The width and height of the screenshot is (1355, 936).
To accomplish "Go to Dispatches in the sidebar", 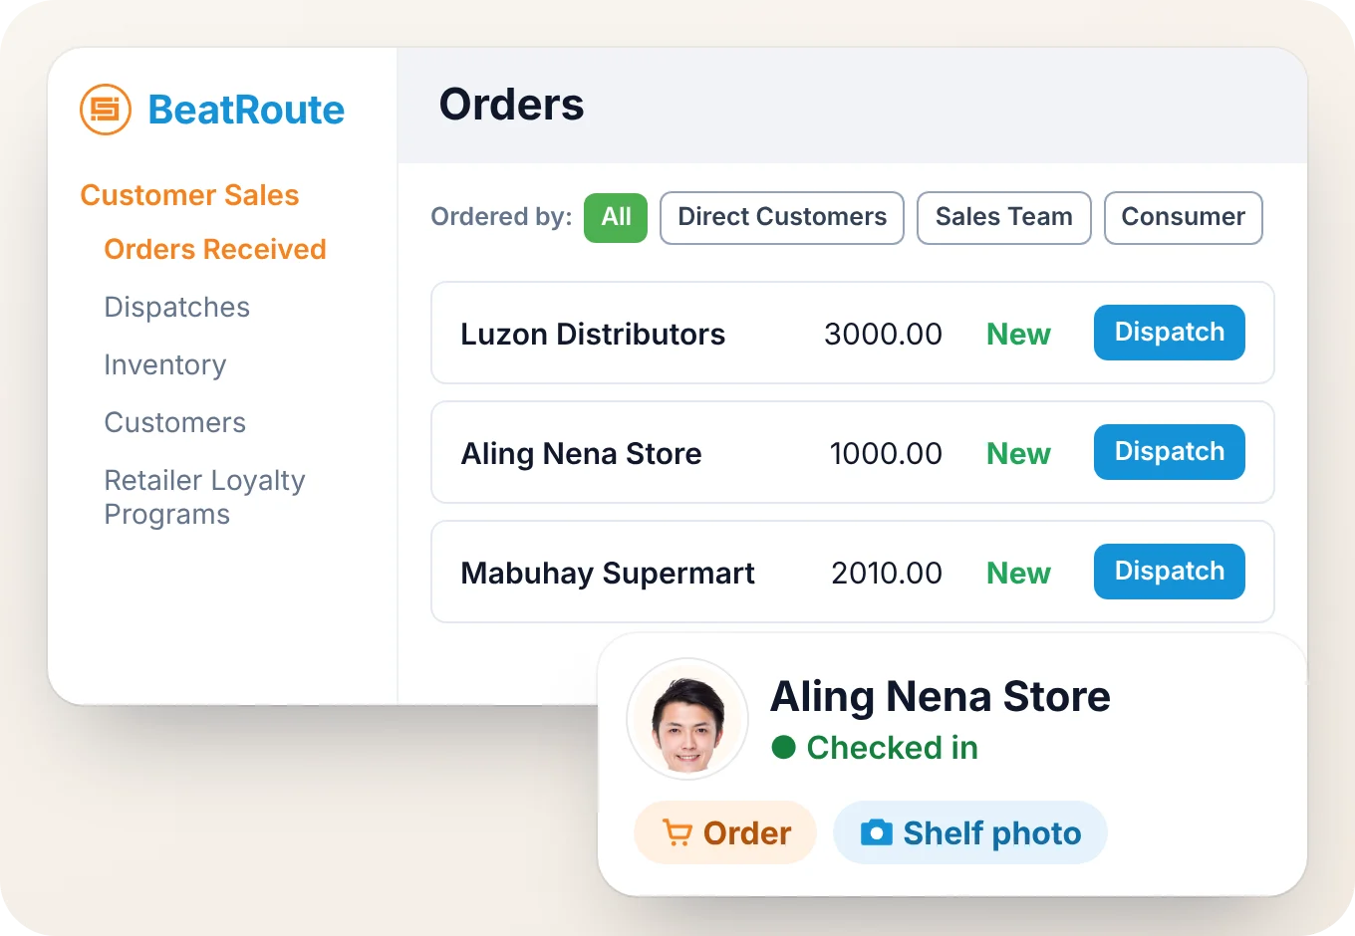I will pyautogui.click(x=177, y=307).
